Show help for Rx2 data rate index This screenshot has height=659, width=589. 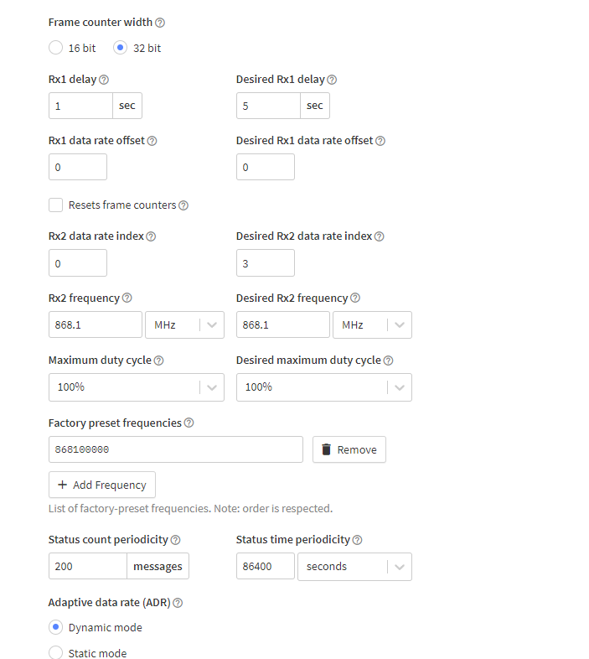coord(151,236)
